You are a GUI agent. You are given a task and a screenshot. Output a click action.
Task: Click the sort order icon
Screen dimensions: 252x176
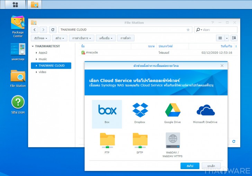[234, 38]
